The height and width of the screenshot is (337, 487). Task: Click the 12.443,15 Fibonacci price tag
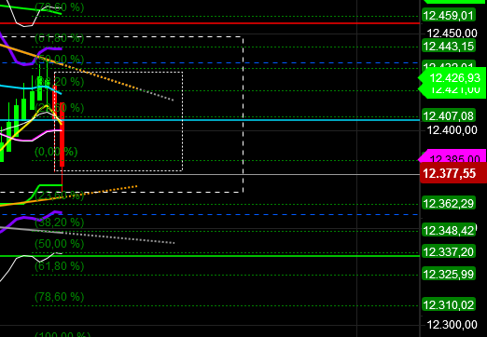(x=449, y=47)
